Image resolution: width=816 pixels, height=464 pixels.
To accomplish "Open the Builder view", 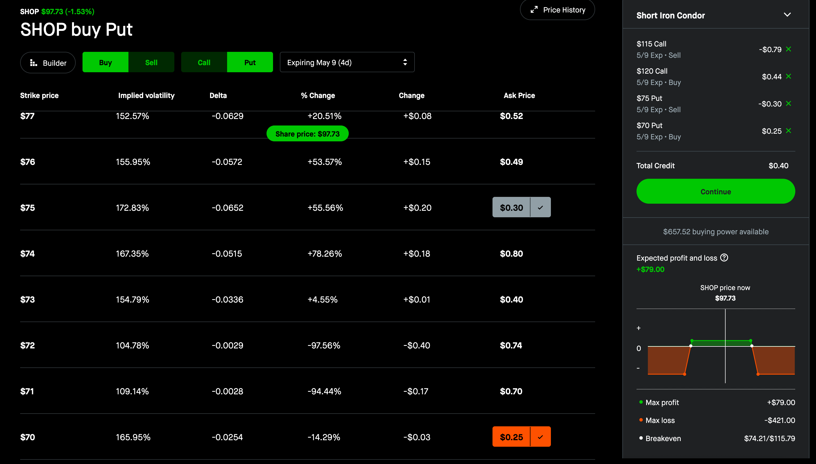I will point(48,63).
